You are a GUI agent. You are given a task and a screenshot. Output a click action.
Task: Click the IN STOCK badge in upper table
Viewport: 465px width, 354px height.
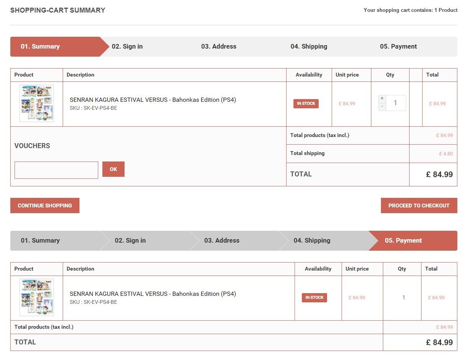[x=306, y=104]
